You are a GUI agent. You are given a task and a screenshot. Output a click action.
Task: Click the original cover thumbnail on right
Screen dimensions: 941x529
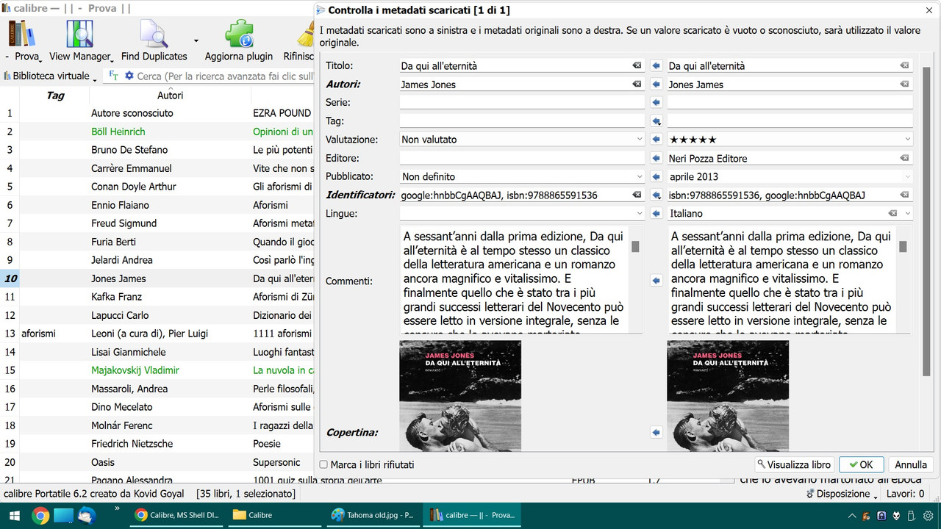pos(728,395)
